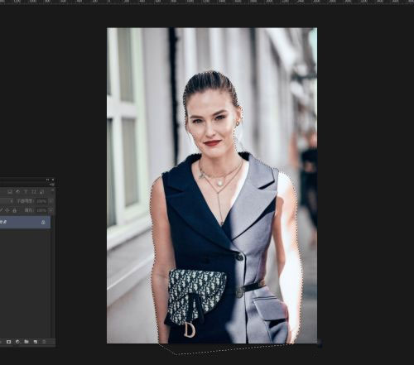The image size is (414, 365).
Task: Click the layer opacity value field
Action: [x=41, y=201]
